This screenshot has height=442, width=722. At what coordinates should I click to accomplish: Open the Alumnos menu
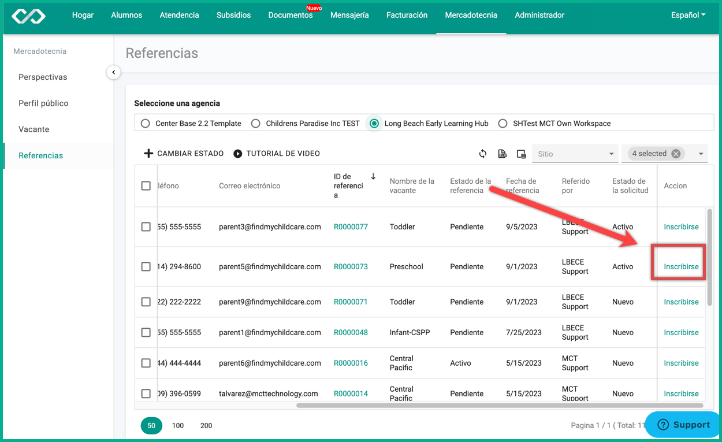click(x=126, y=15)
